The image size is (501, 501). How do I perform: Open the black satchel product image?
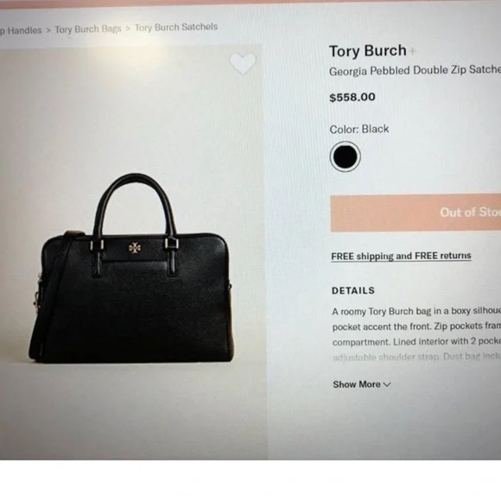[131, 269]
